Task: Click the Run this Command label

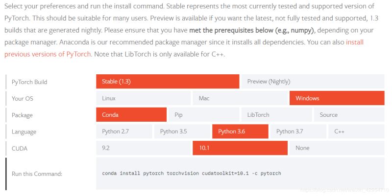Action: tap(37, 174)
